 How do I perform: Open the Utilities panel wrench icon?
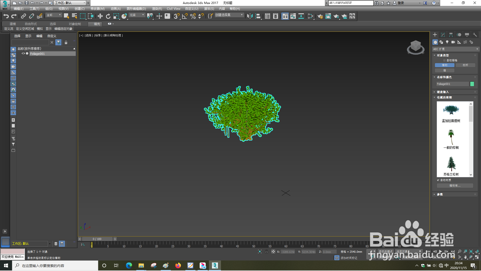click(475, 35)
